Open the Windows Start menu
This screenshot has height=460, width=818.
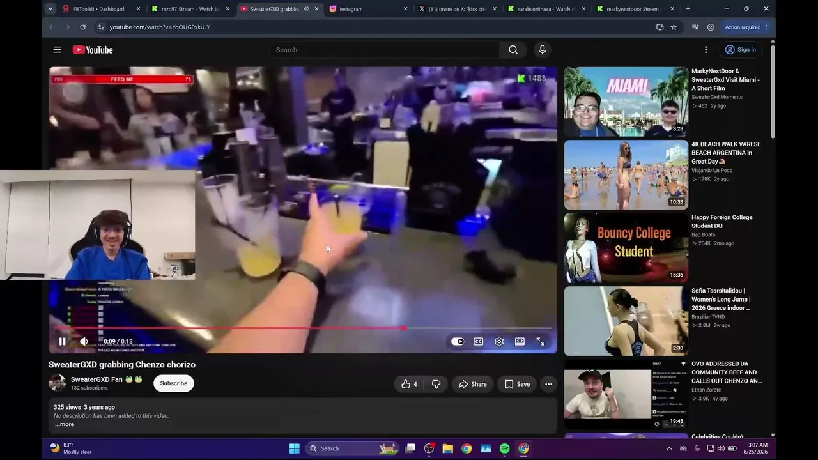pos(295,448)
